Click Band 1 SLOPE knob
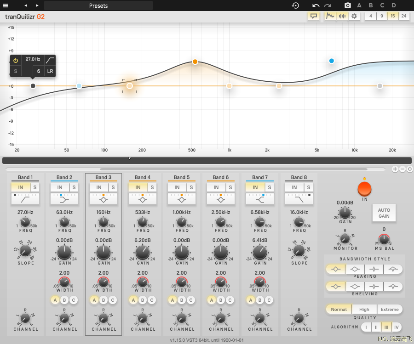 (x=25, y=251)
